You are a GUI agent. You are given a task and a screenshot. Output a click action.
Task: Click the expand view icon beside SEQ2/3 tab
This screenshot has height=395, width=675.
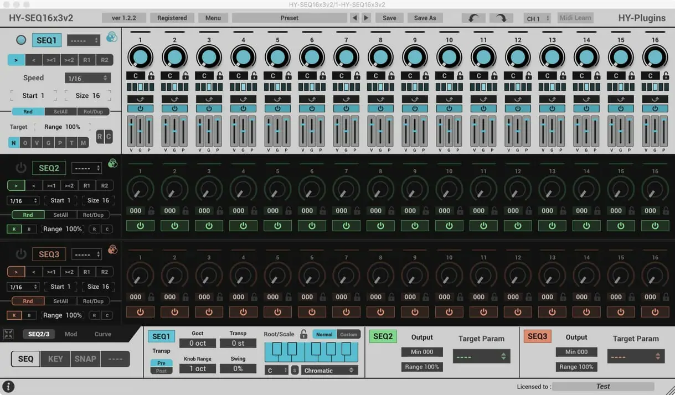tap(8, 334)
